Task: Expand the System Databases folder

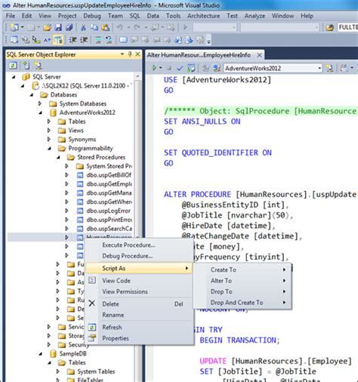Action: tap(40, 103)
